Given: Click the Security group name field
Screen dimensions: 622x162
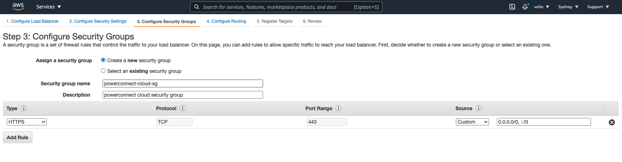Looking at the screenshot, I should click(183, 83).
